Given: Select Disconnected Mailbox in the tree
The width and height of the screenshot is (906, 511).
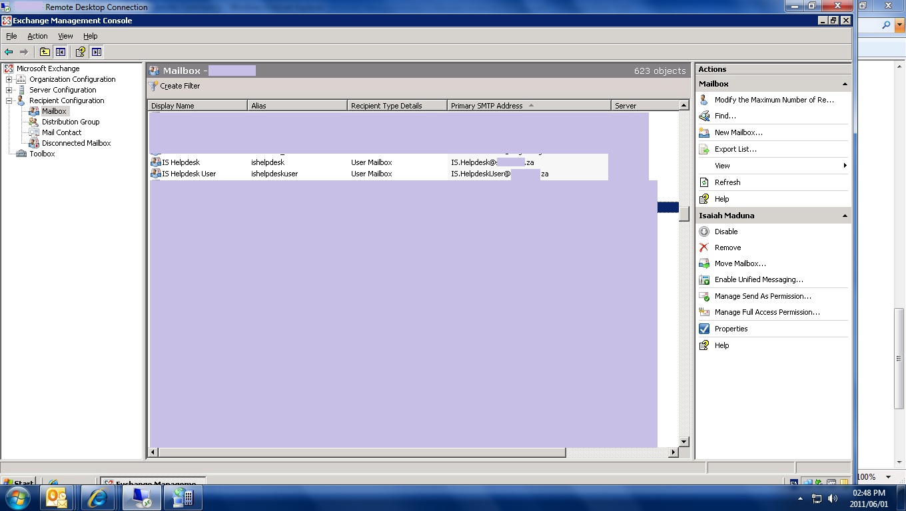Looking at the screenshot, I should pos(76,143).
